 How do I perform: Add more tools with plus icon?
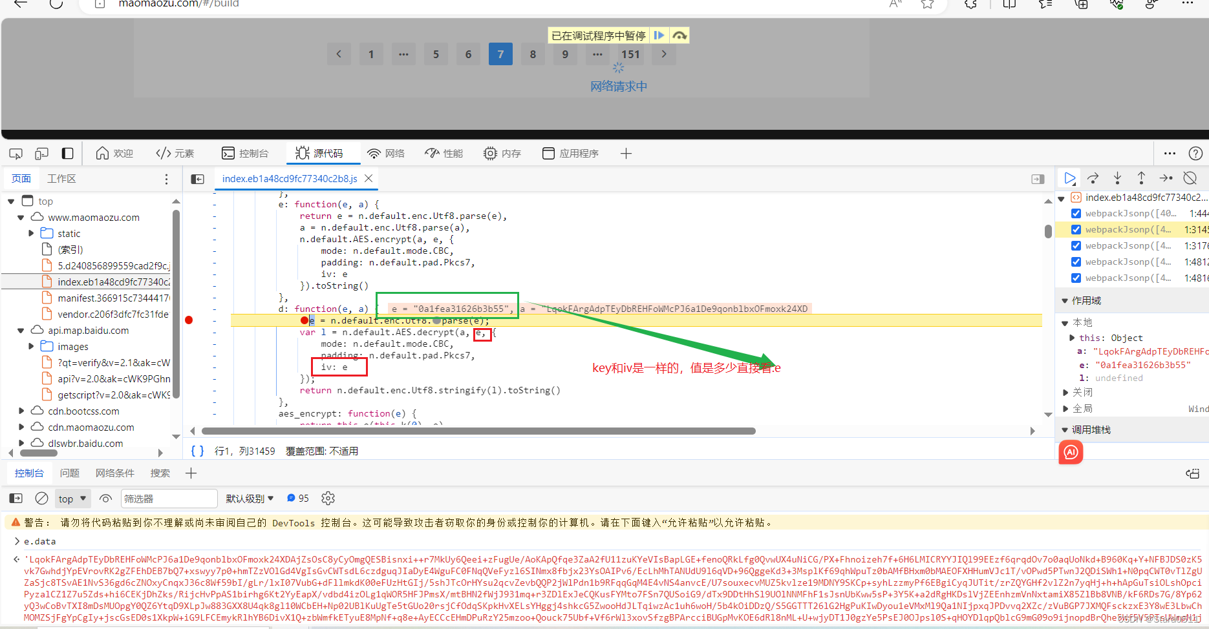tap(626, 154)
